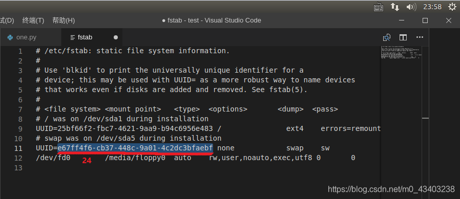
Task: Open changes diff icon in editor toolbar
Action: tap(387, 37)
